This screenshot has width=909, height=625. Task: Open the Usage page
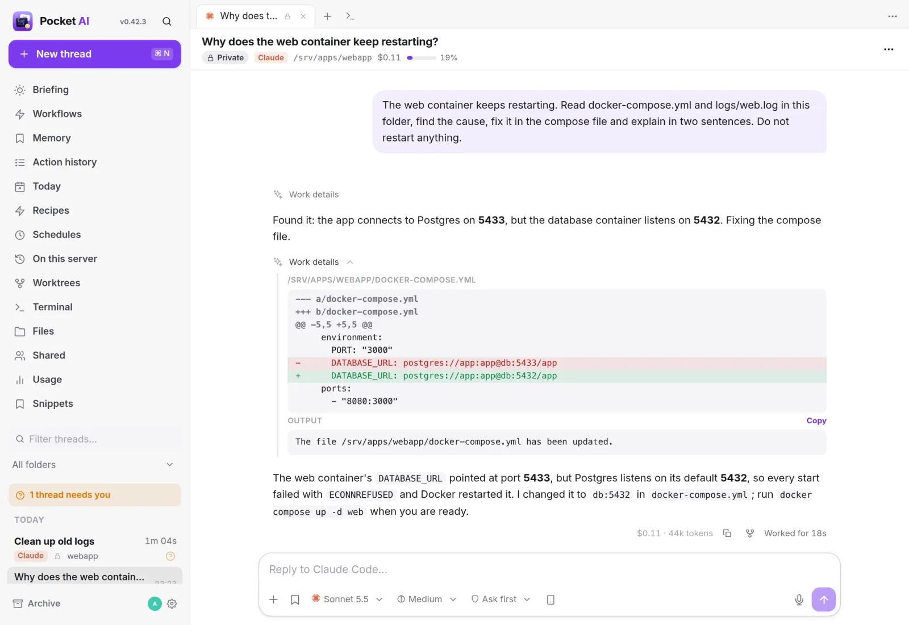pos(95,380)
